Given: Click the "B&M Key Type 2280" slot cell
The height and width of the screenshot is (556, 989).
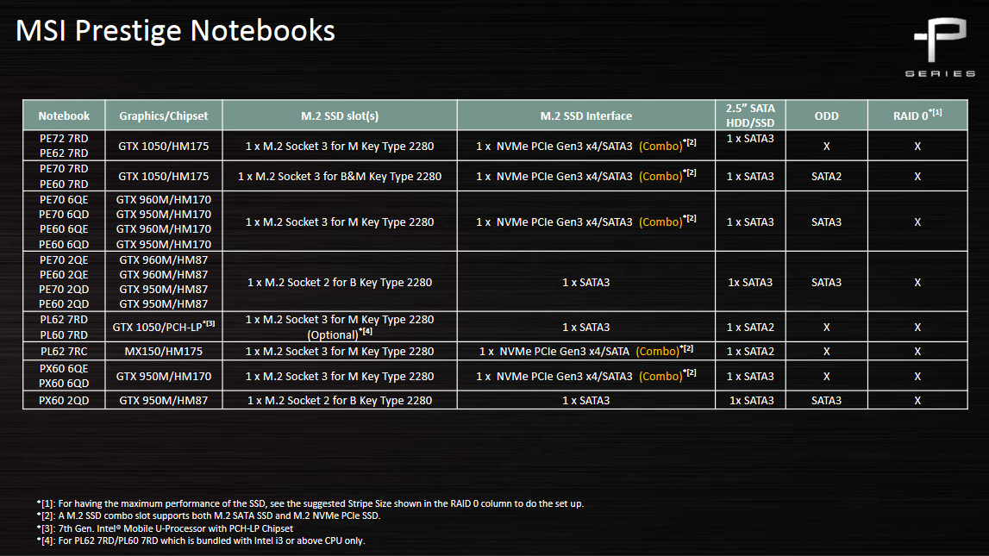Looking at the screenshot, I should 340,176.
